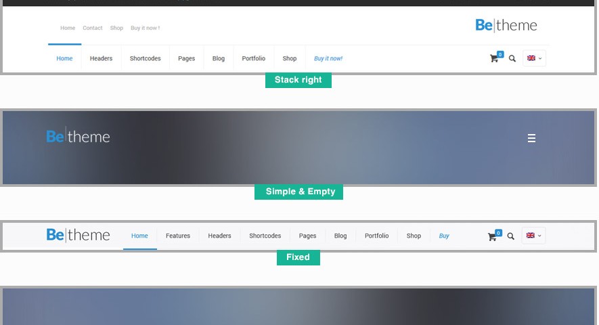Click the 'Buy it now!' italic menu link
Viewport: 599px width, 325px height.
pos(328,58)
